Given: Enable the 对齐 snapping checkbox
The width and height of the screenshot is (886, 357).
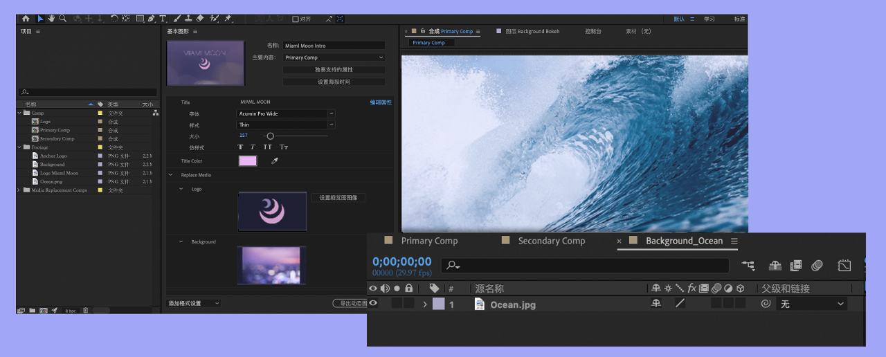Looking at the screenshot, I should (296, 19).
